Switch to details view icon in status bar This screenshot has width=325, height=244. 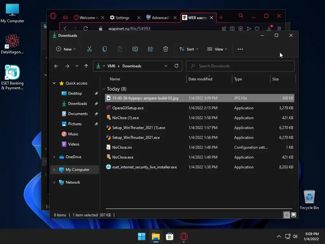coord(287,215)
